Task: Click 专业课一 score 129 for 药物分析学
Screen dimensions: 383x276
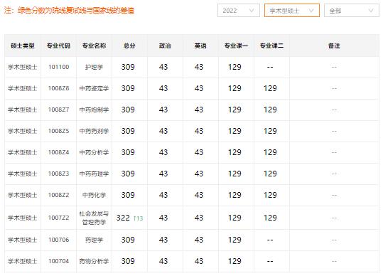Action: [234, 261]
